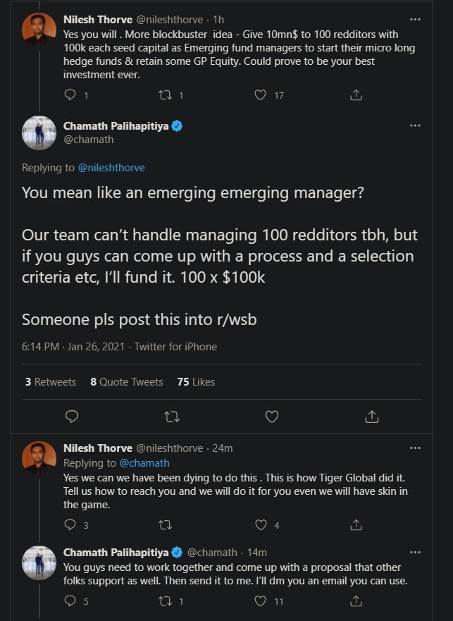Retweet Chamath's main emerging manager tweet
The height and width of the screenshot is (621, 453).
171,417
